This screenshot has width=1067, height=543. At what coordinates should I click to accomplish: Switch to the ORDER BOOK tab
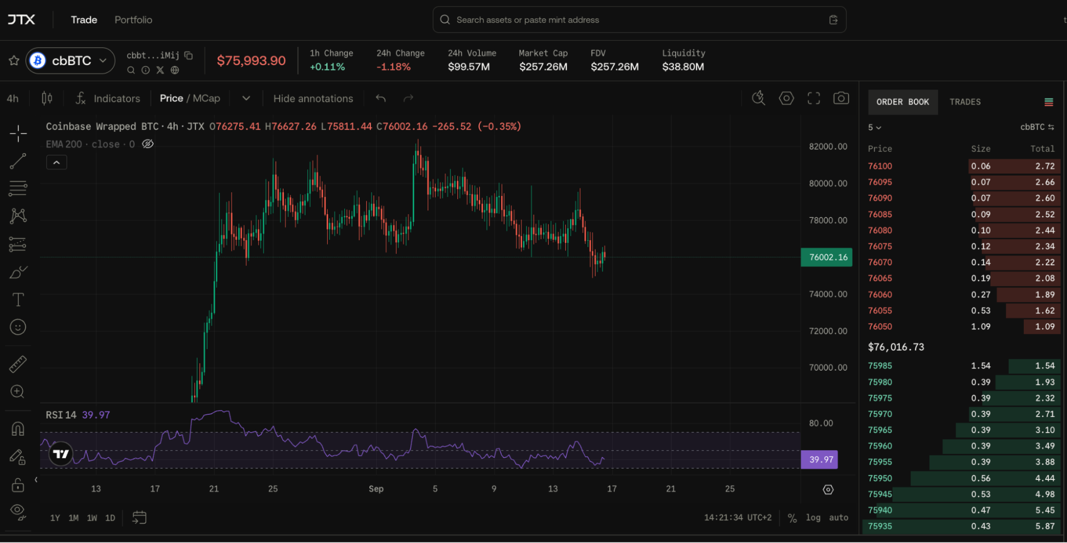[903, 102]
